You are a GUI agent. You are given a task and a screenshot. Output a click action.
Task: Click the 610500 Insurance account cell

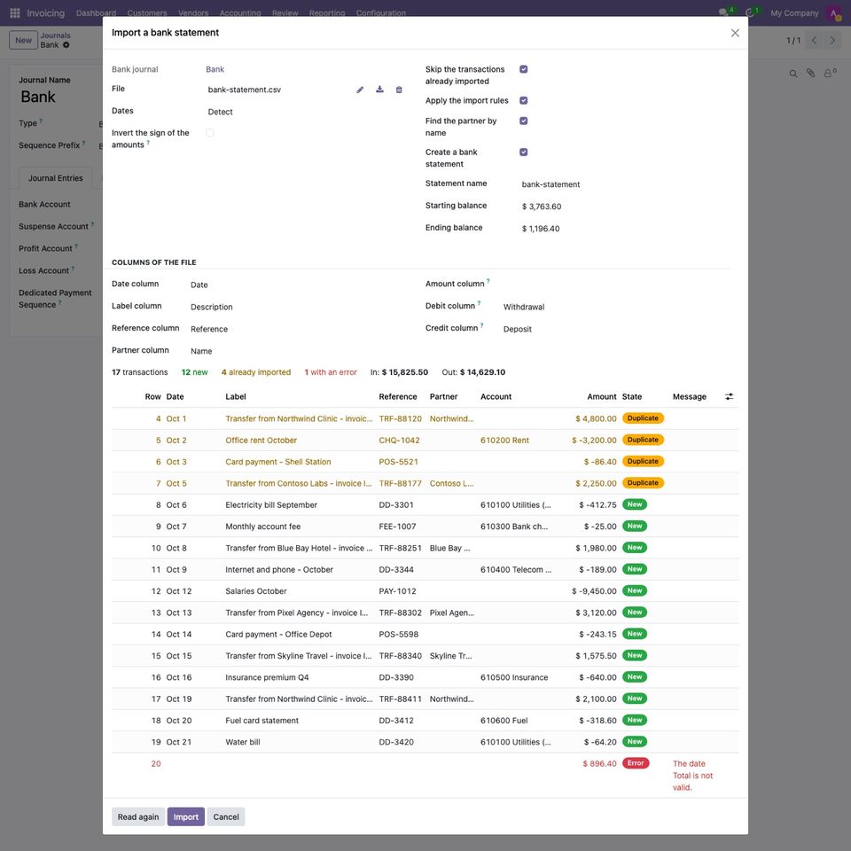click(514, 677)
